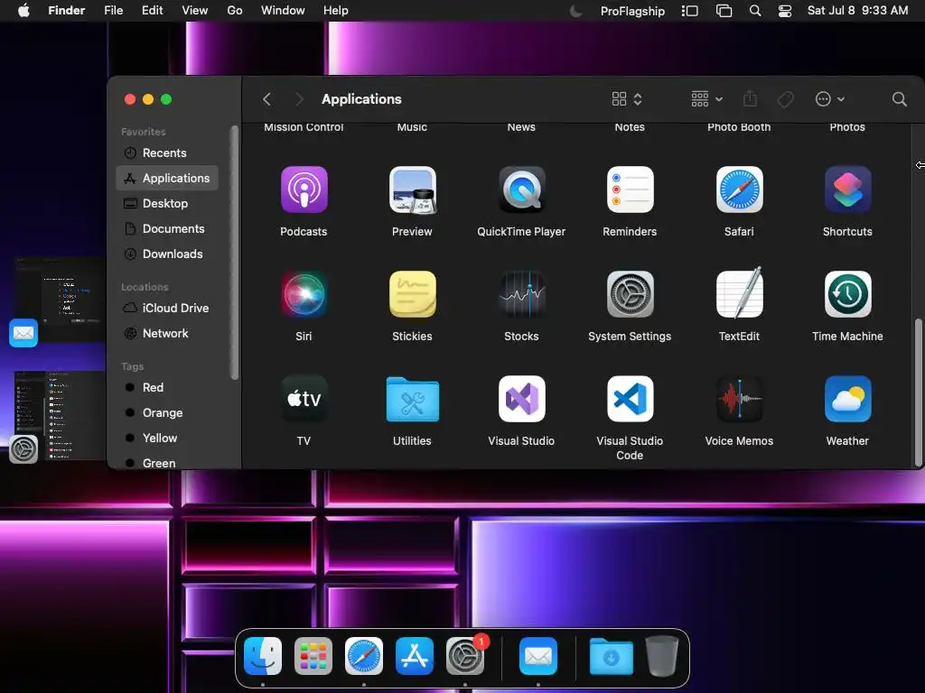Viewport: 925px width, 693px height.
Task: Open the Edit menu
Action: click(152, 11)
